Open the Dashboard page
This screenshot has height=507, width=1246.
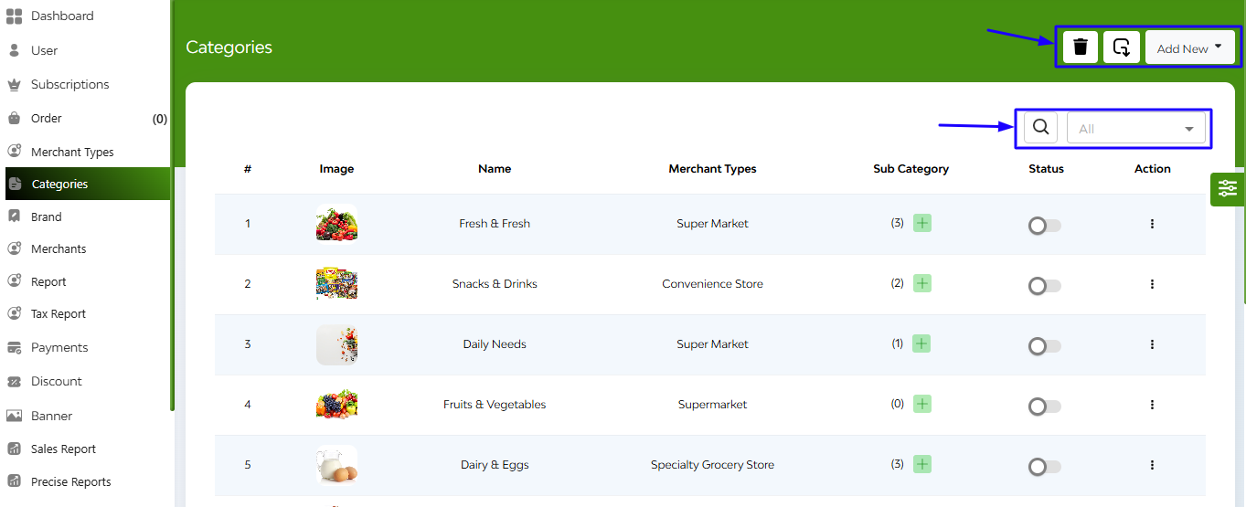tap(62, 16)
